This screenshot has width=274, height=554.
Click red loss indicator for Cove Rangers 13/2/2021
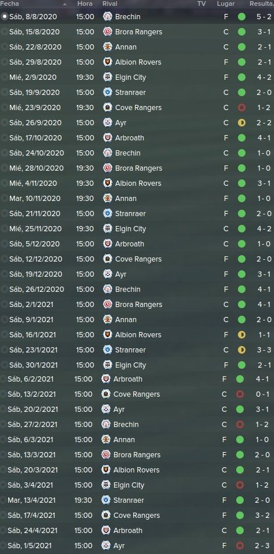tap(240, 394)
